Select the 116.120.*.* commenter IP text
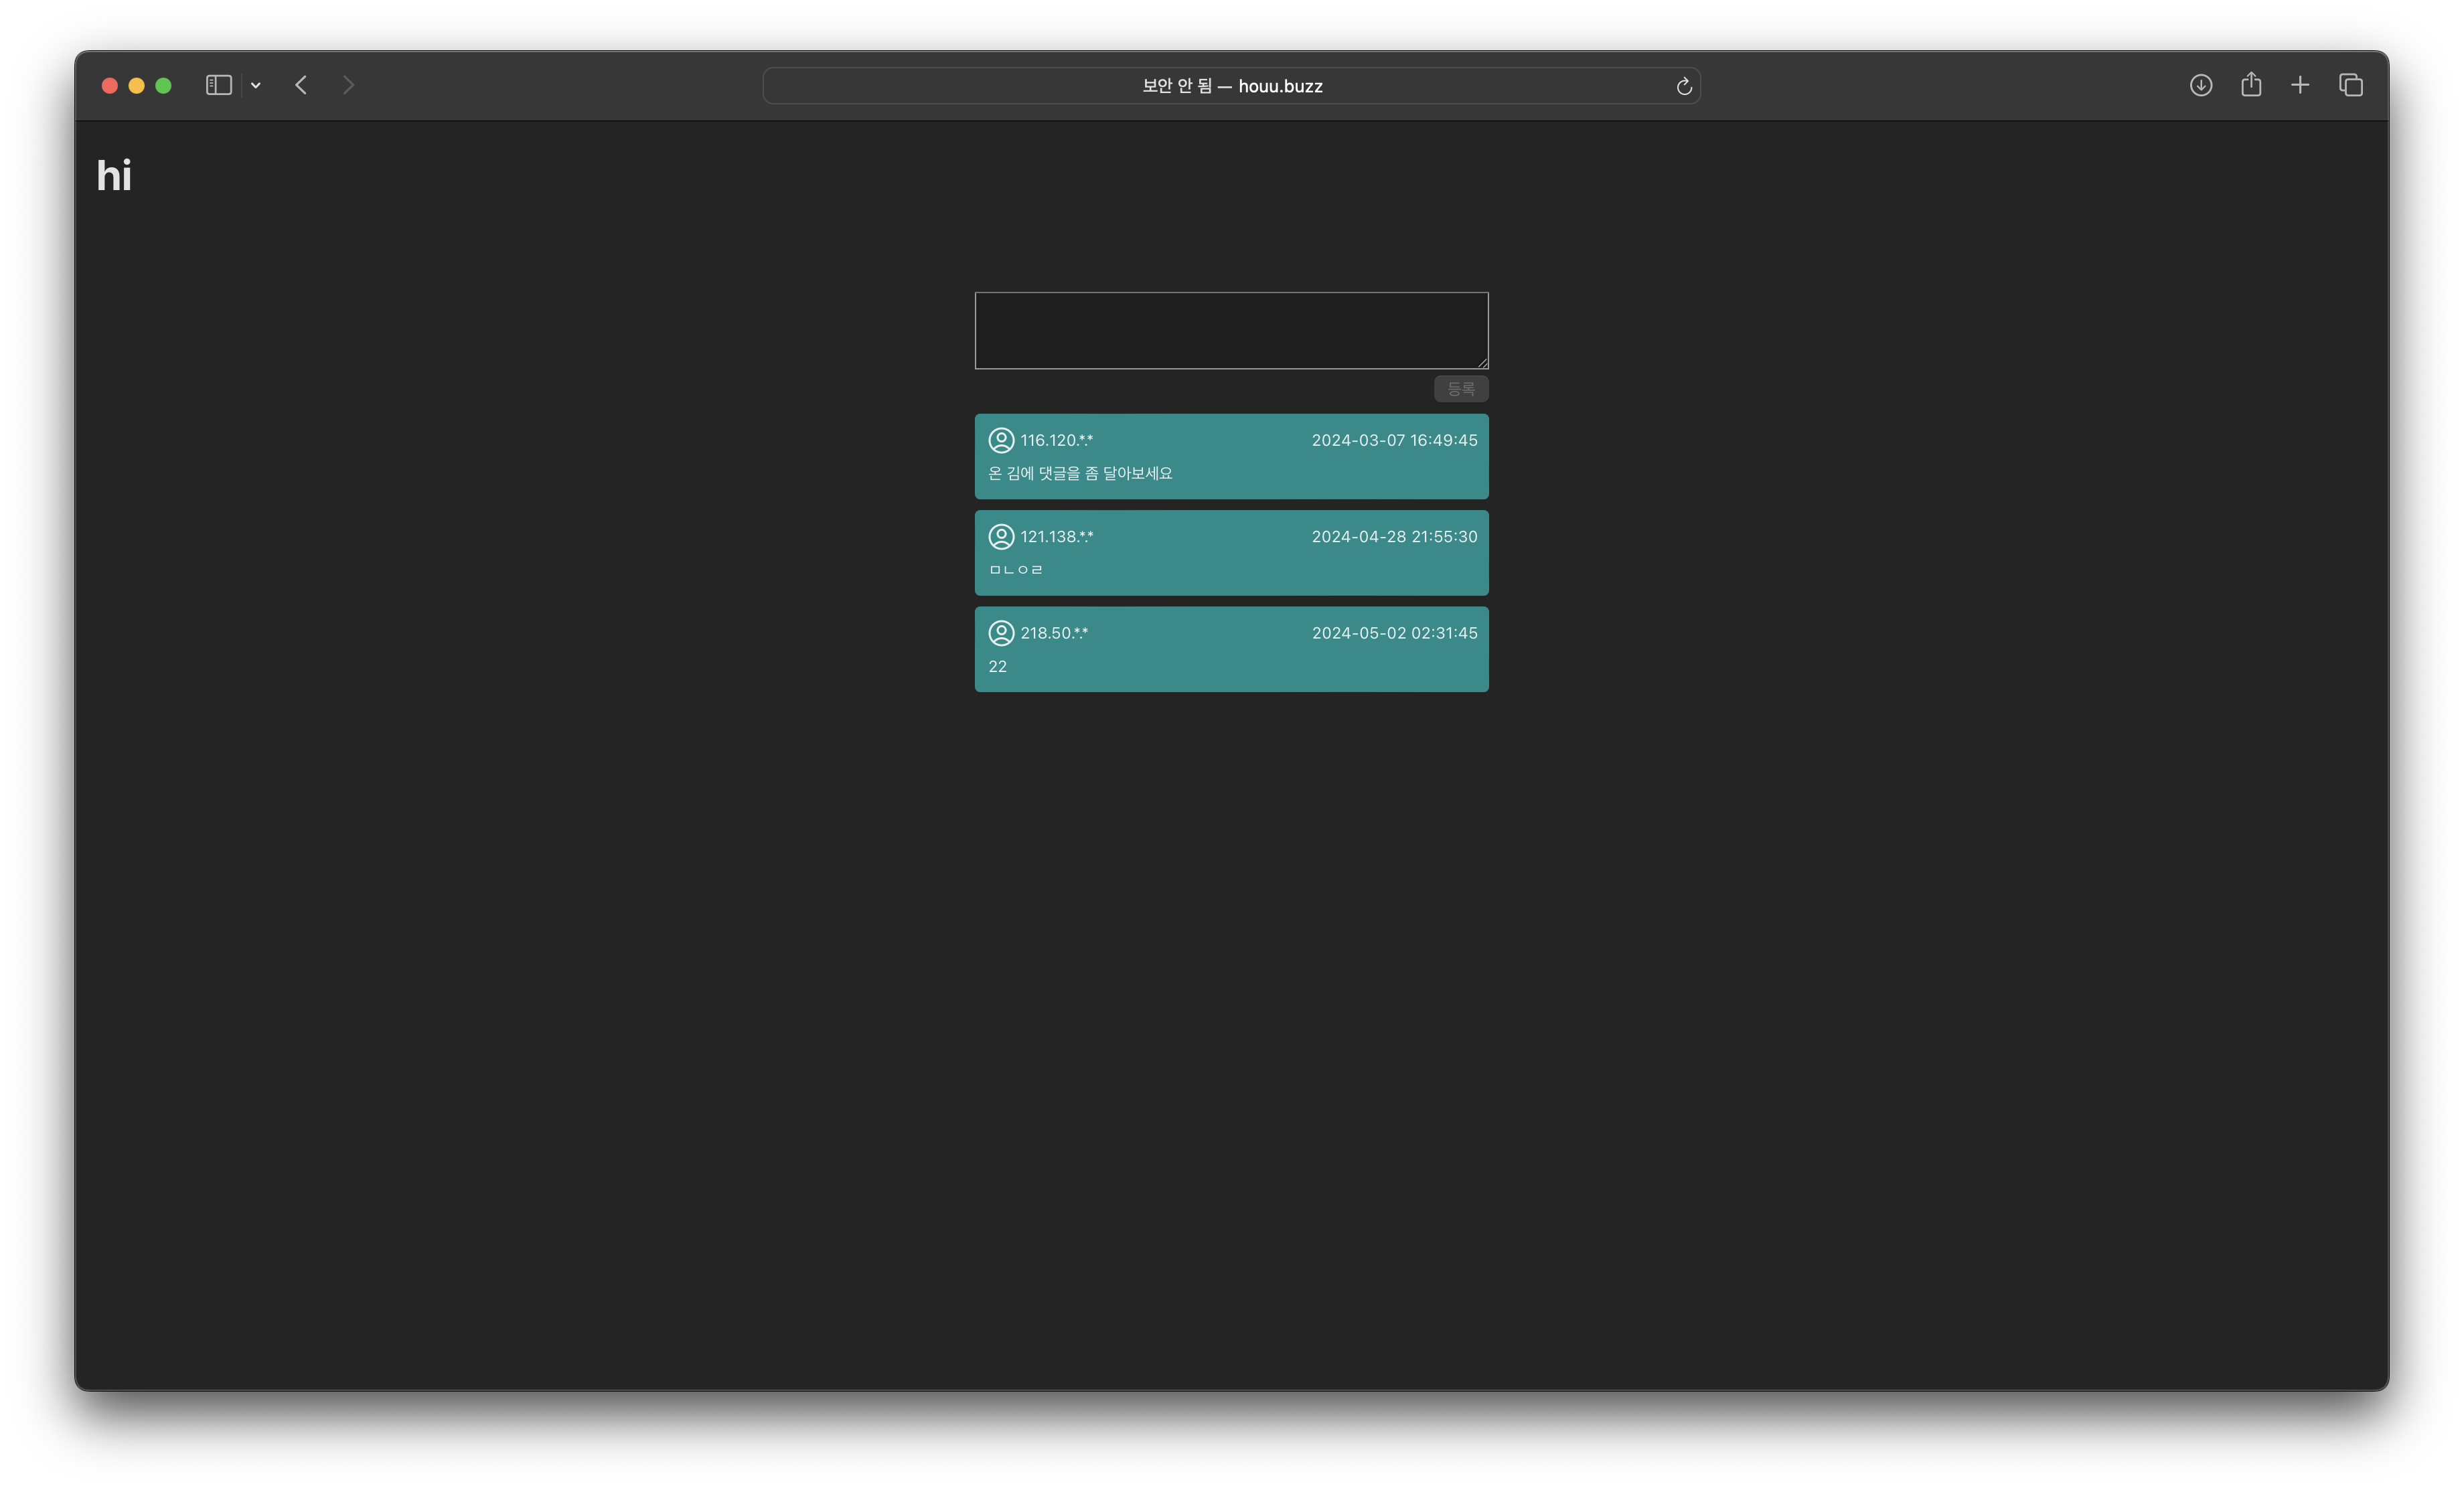 coord(1056,440)
